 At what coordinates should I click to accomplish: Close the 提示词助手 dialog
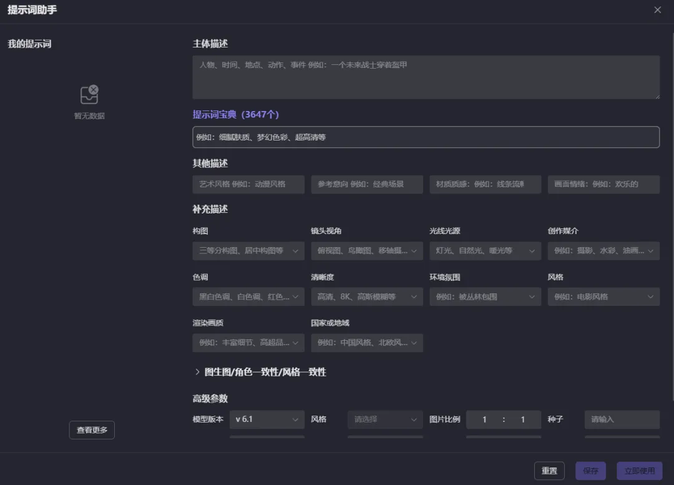(x=657, y=10)
